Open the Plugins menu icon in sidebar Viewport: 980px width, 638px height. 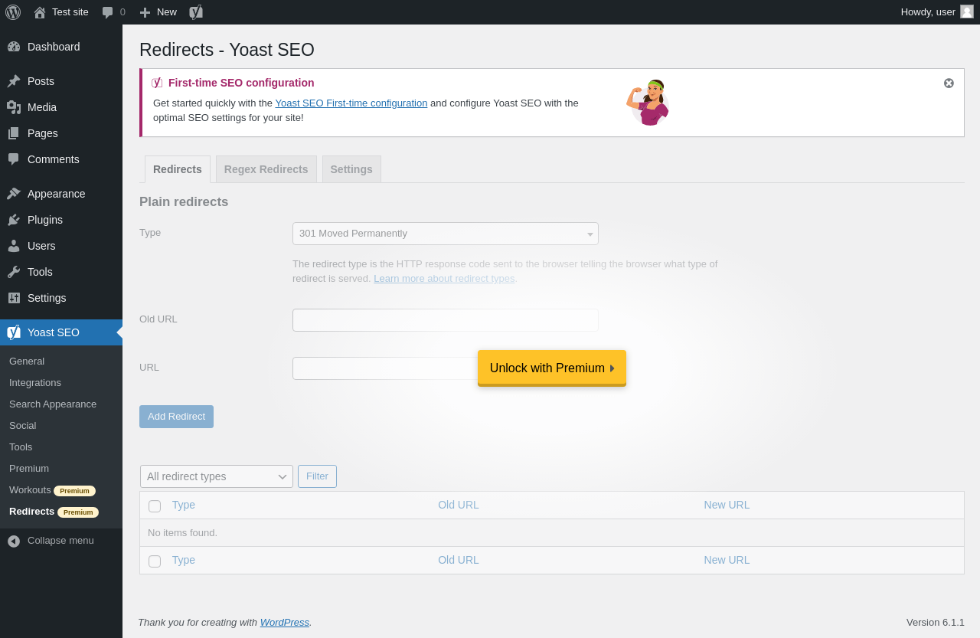point(14,220)
